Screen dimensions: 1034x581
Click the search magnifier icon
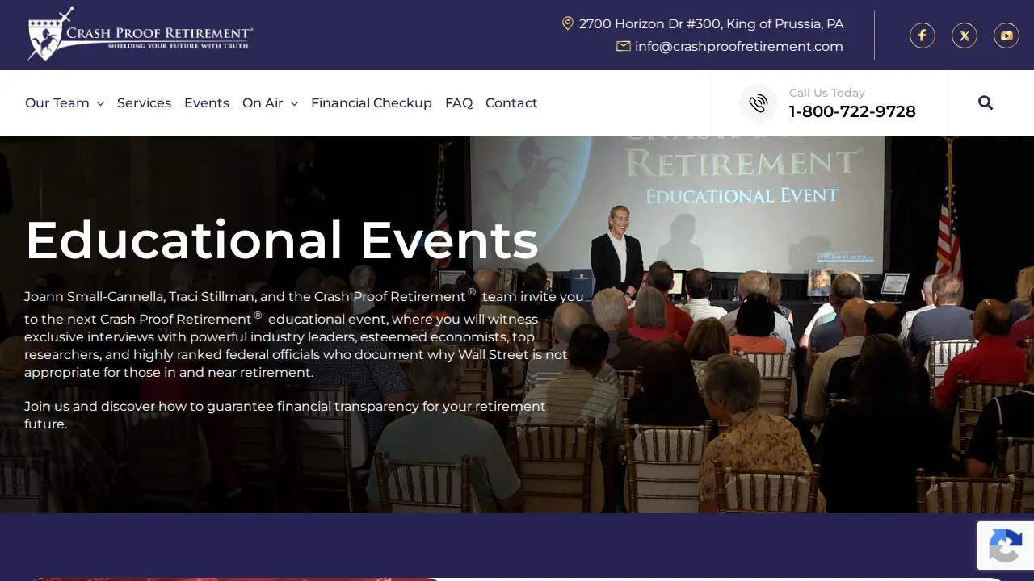click(x=986, y=102)
